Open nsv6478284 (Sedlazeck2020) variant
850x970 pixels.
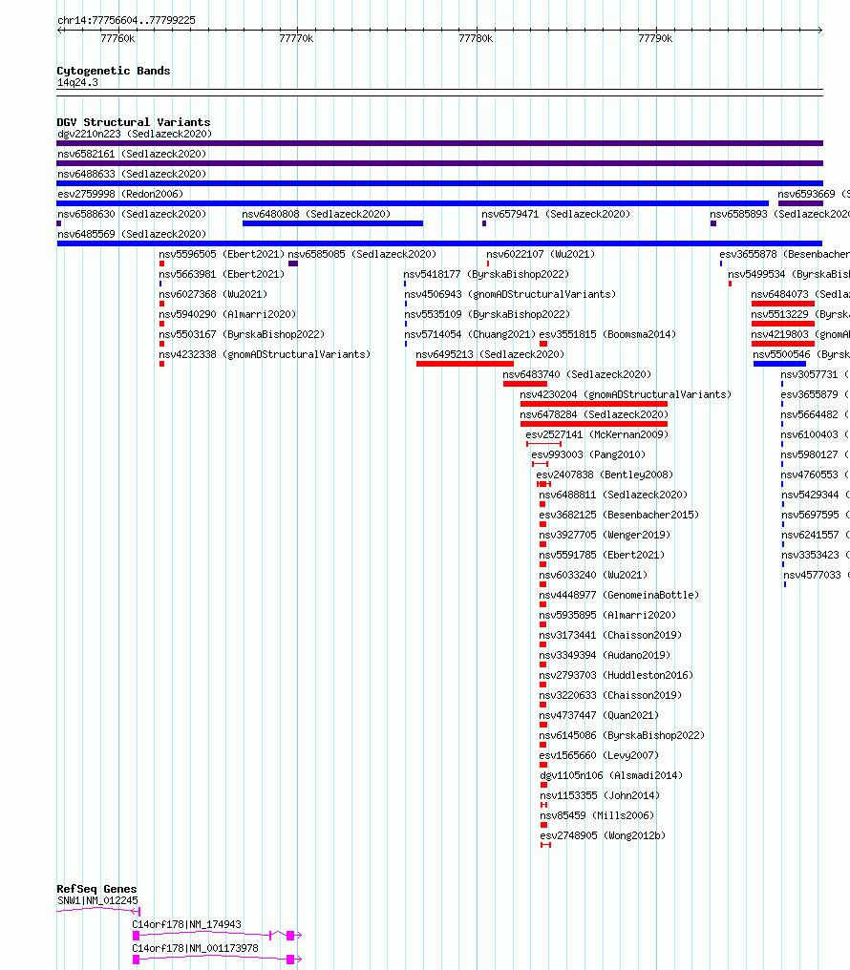pos(594,414)
